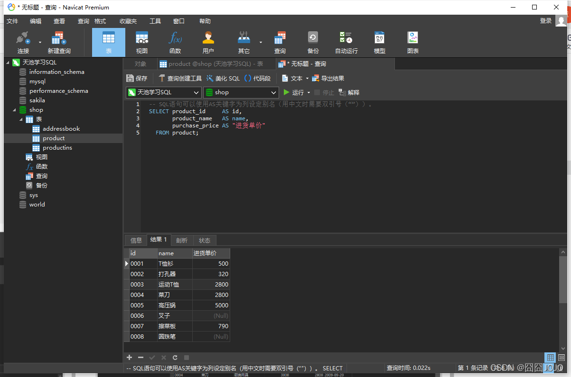
Task: Open the 文件 menu
Action: [12, 21]
